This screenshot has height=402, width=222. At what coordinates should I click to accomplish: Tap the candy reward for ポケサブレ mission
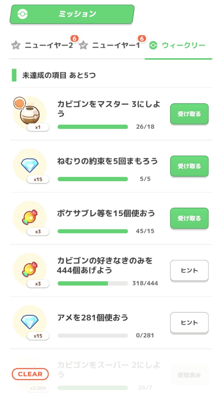[30, 217]
